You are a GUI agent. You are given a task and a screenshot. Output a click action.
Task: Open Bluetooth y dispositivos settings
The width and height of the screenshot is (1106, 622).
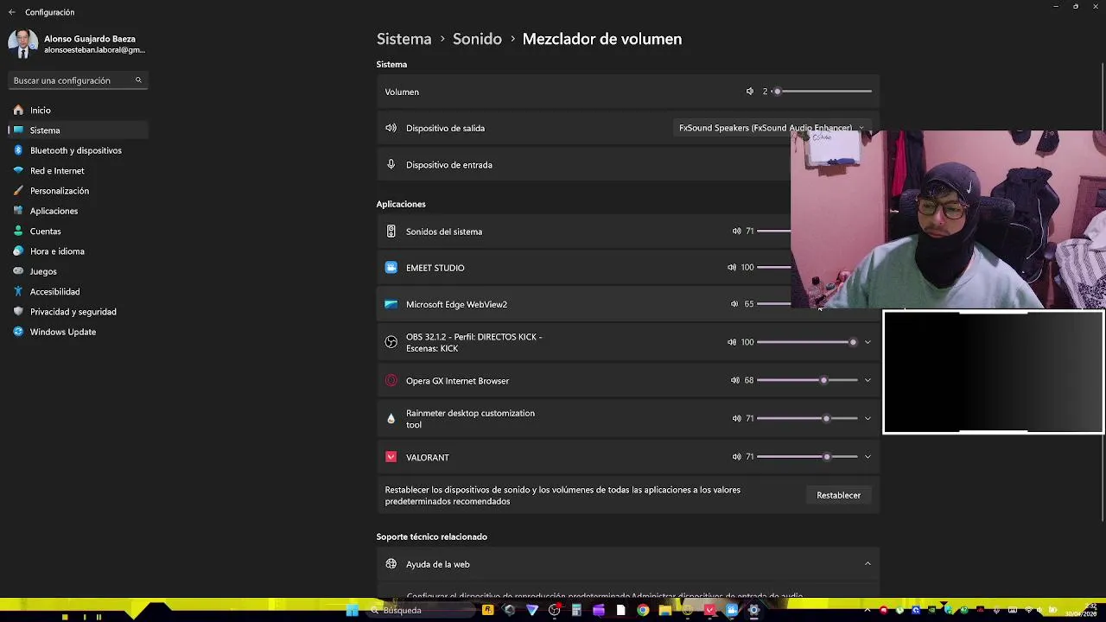pyautogui.click(x=78, y=150)
